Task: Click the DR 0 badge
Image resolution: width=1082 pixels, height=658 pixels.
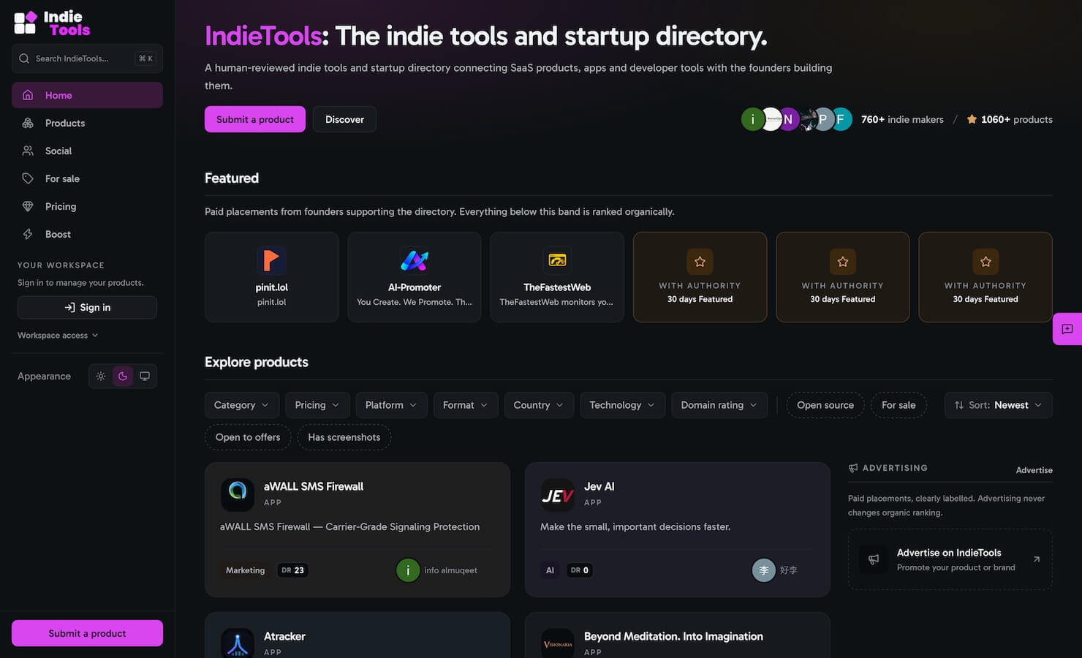Action: click(580, 570)
